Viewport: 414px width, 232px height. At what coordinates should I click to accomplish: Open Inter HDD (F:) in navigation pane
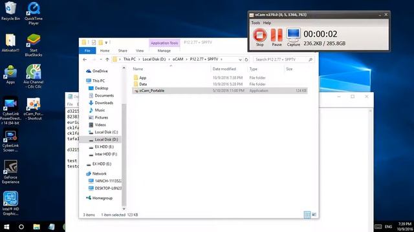(x=103, y=154)
